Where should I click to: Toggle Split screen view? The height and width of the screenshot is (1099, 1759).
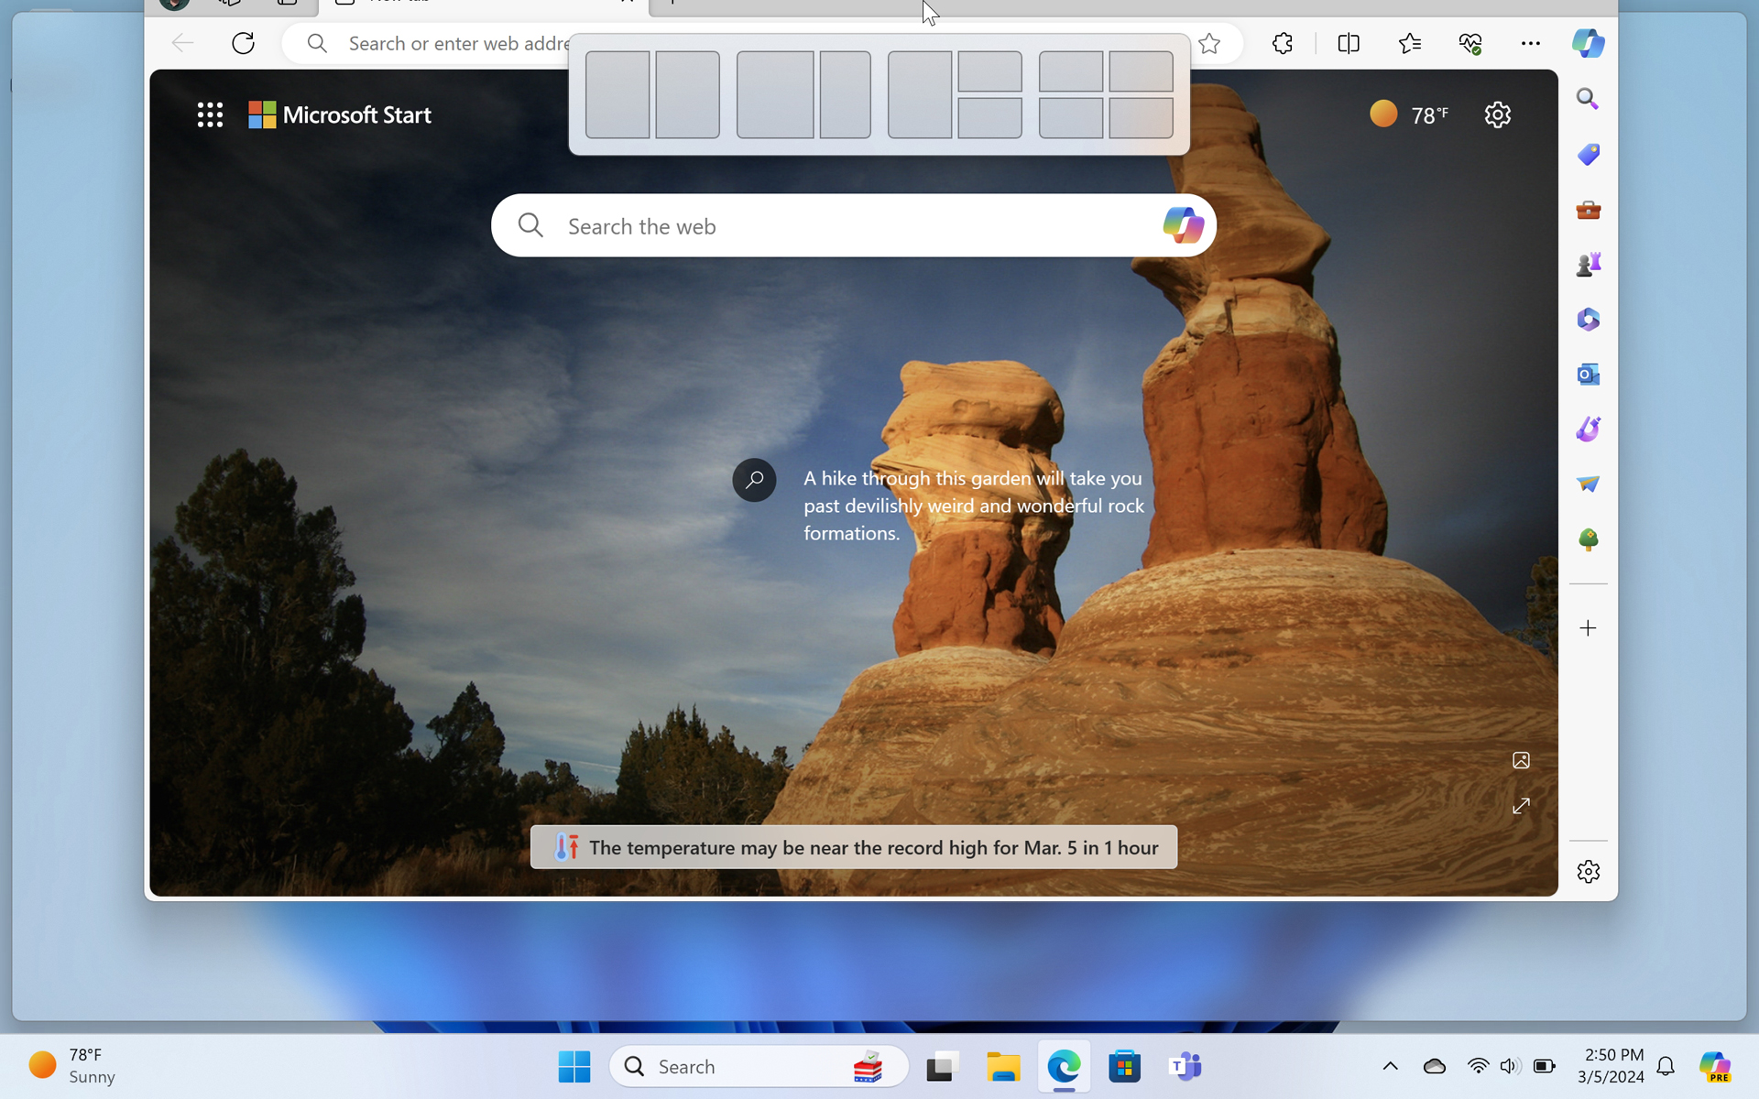[x=1348, y=43]
